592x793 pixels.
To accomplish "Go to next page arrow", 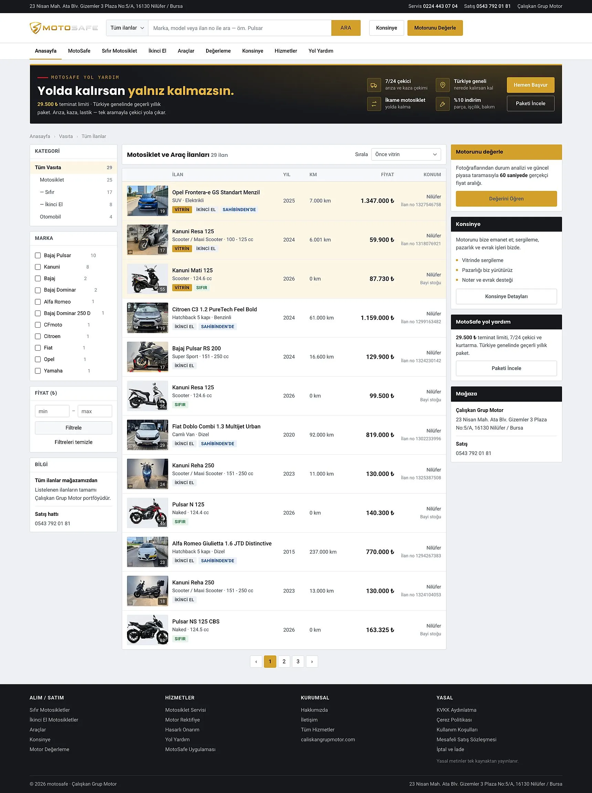I will [312, 662].
